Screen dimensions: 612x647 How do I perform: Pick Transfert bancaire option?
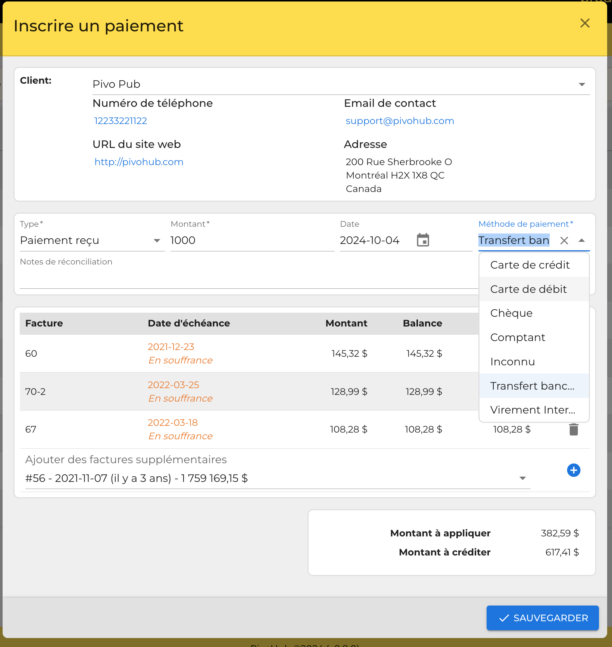pos(534,386)
